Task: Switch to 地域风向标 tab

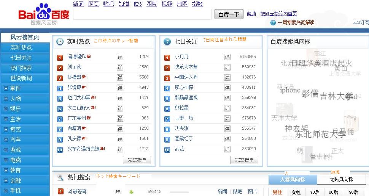Action: tap(341, 180)
